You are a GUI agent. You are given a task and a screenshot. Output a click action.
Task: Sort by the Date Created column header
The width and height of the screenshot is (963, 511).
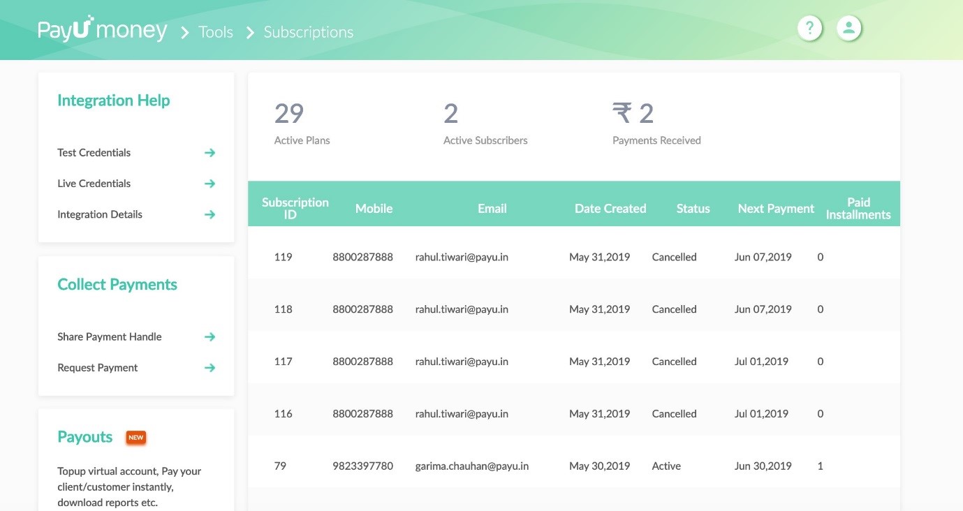click(610, 208)
